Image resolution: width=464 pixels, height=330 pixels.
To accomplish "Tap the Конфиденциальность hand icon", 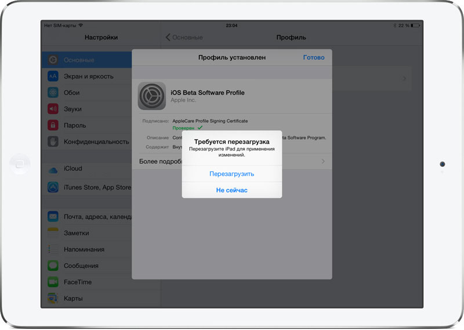I will tap(53, 141).
